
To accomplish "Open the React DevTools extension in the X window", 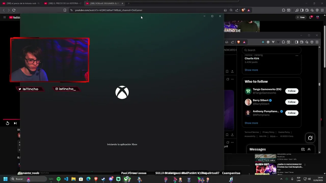I will pos(263,42).
